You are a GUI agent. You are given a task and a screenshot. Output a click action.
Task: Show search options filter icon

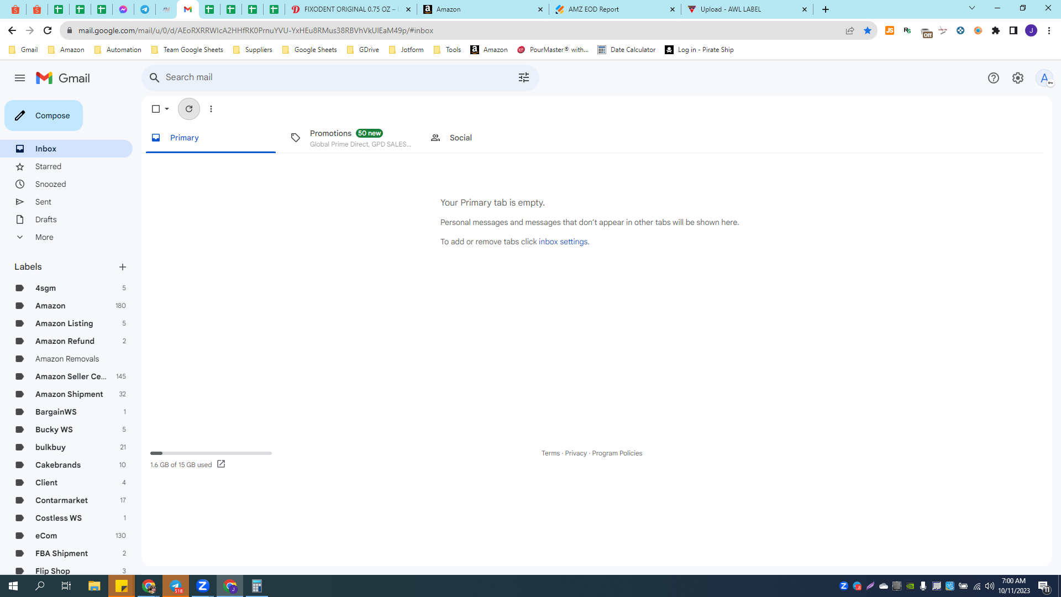(524, 77)
